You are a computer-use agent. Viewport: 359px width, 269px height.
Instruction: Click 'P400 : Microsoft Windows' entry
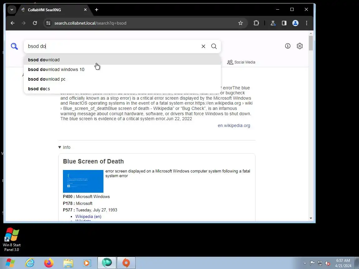pyautogui.click(x=86, y=196)
